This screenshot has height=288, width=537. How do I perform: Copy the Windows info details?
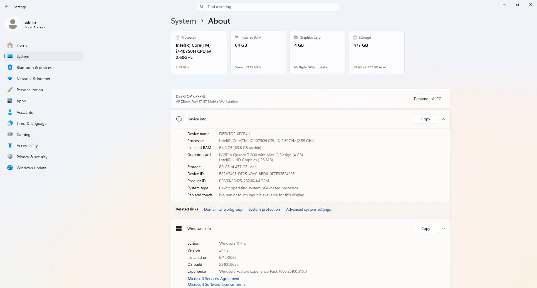(425, 228)
